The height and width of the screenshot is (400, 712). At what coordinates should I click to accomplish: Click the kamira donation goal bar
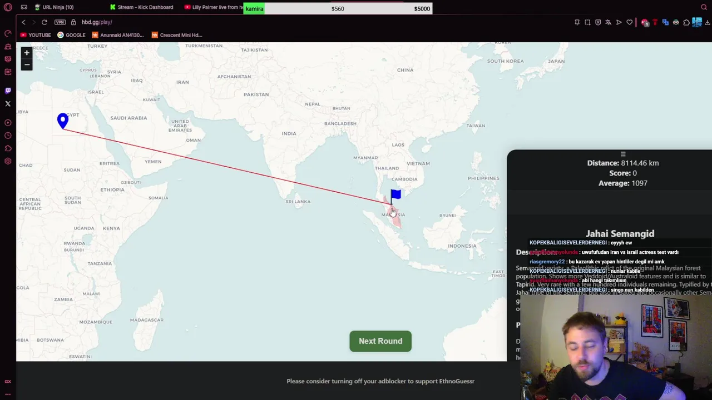pyautogui.click(x=338, y=8)
